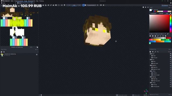This screenshot has height=96, width=172.
Task: Click the brush size number field
Action: click(x=69, y=5)
